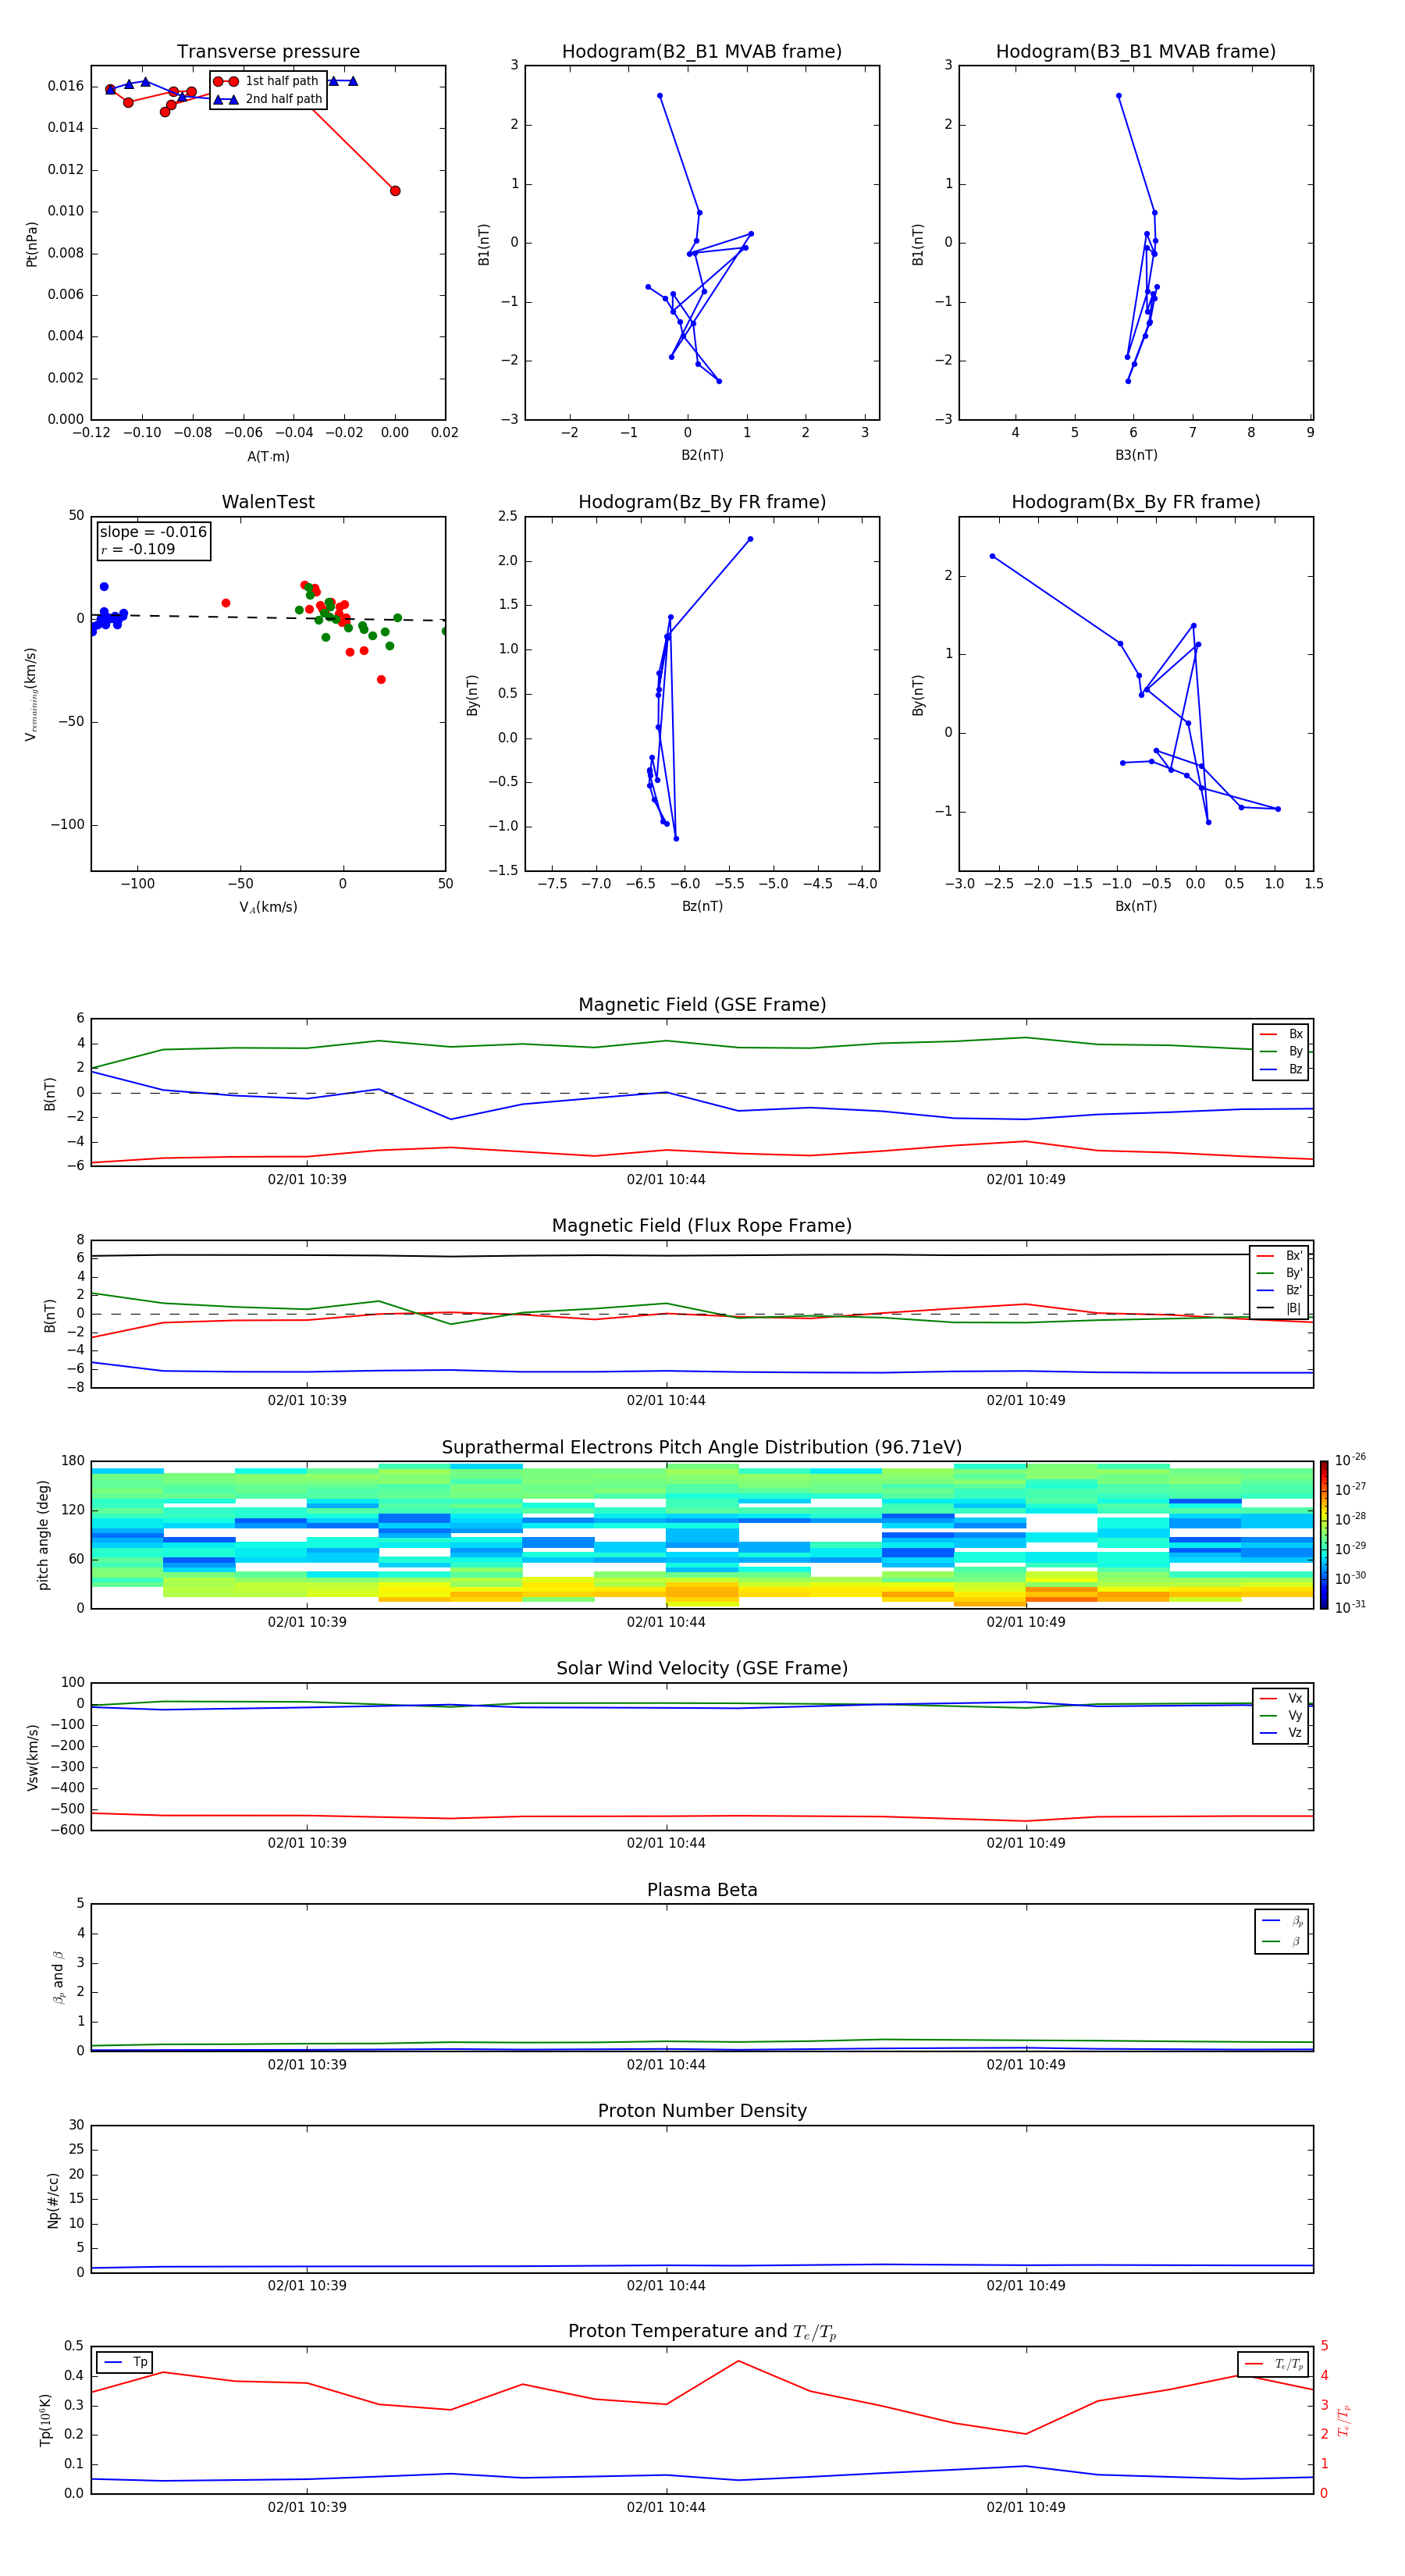Screen dimensions: 1405x2576
Task: Click the "Solar Wind Velocity (GSE Frame)" title
Action: pyautogui.click(x=702, y=1669)
